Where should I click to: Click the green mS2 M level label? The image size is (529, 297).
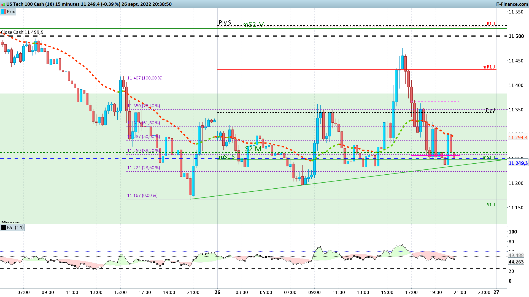pyautogui.click(x=253, y=24)
